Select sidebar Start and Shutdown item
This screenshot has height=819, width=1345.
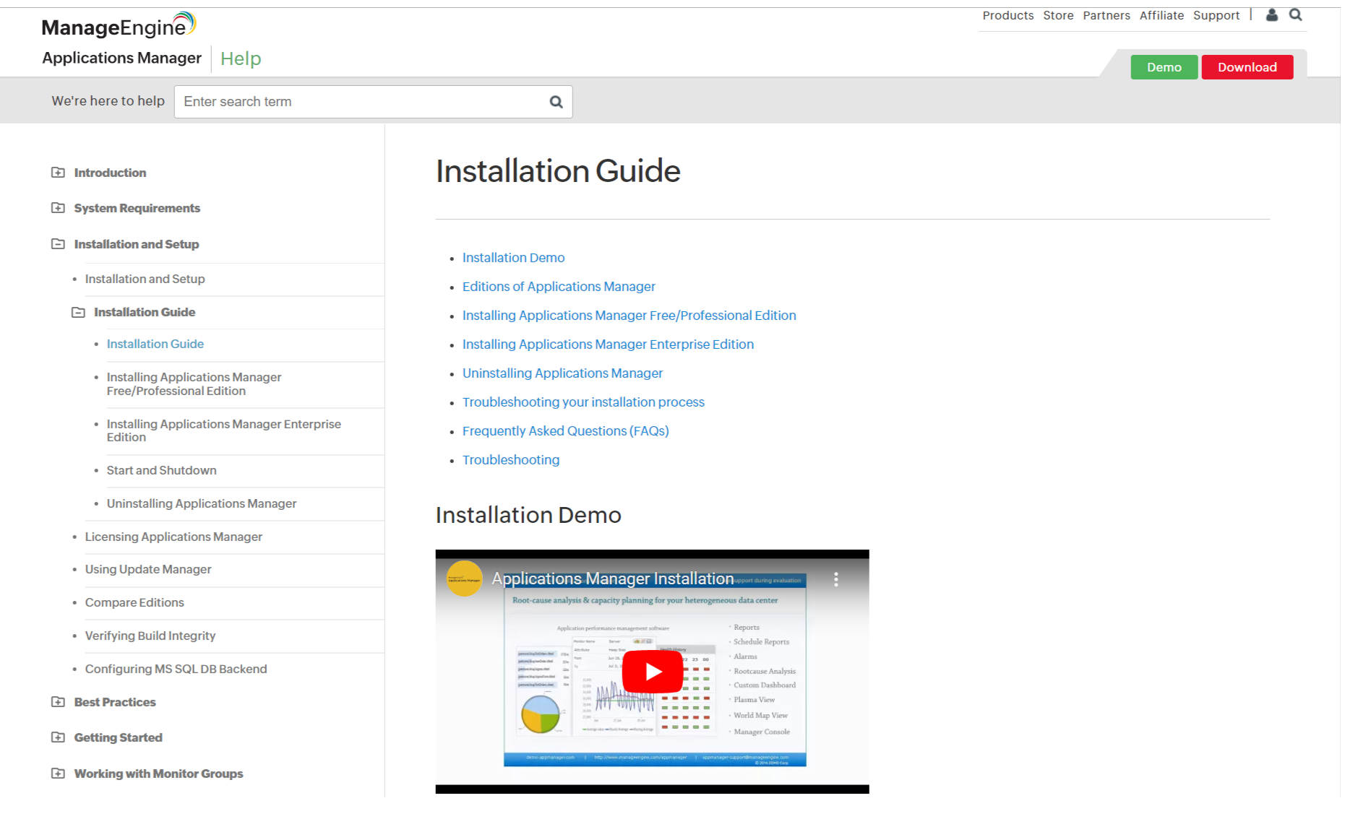(x=161, y=470)
